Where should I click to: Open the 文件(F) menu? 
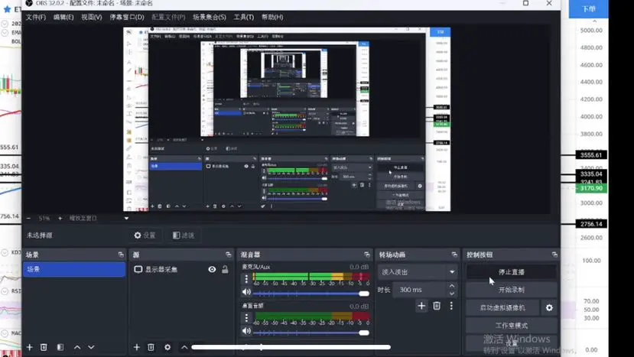[x=36, y=17]
